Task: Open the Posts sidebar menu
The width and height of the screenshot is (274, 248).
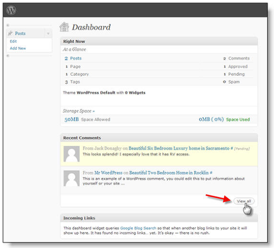Action: pyautogui.click(x=20, y=33)
